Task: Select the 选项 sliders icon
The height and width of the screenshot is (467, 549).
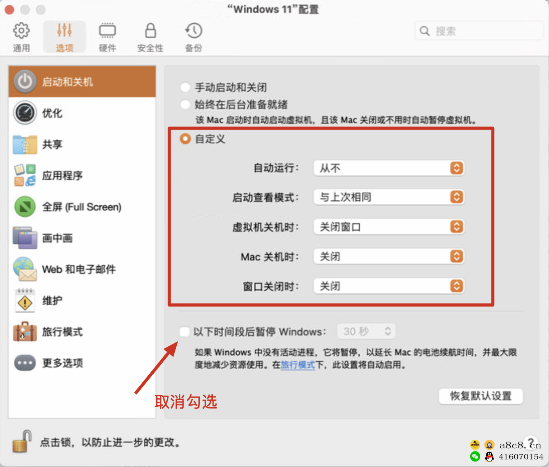Action: tap(65, 30)
